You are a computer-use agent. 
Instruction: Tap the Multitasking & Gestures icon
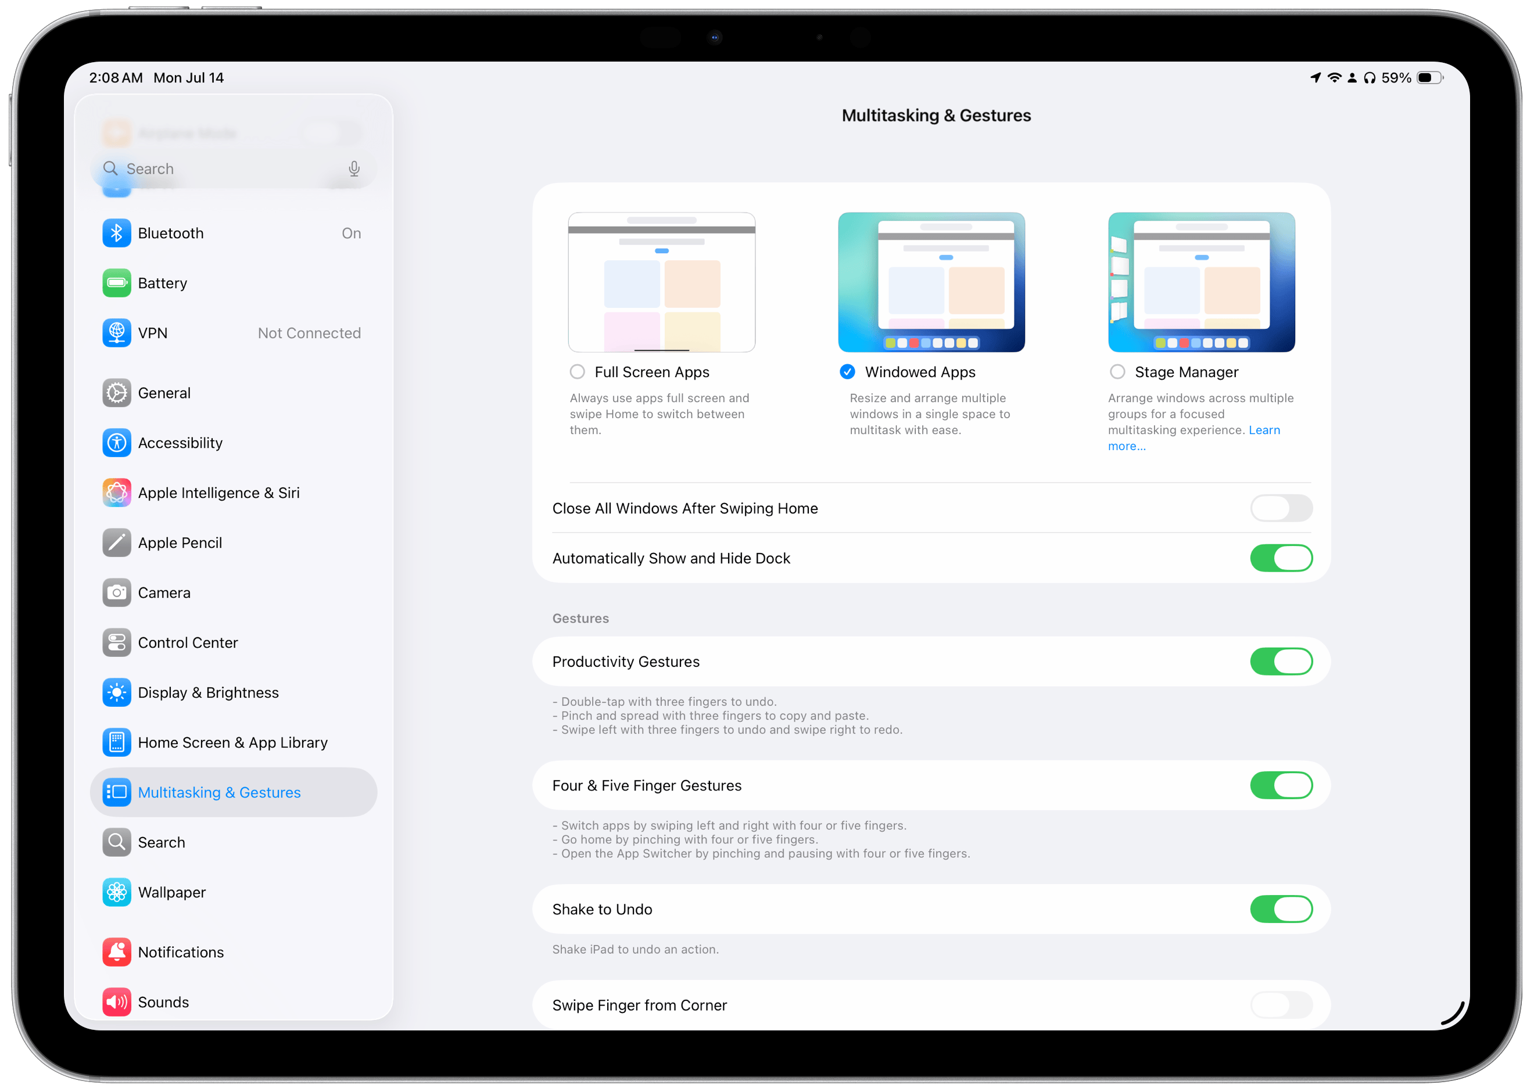(116, 792)
